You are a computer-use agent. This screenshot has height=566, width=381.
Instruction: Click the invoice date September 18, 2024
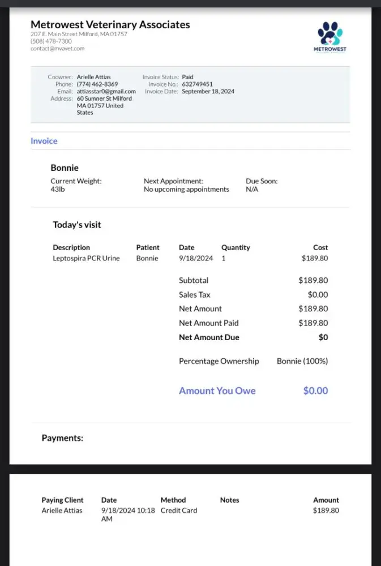click(x=208, y=92)
